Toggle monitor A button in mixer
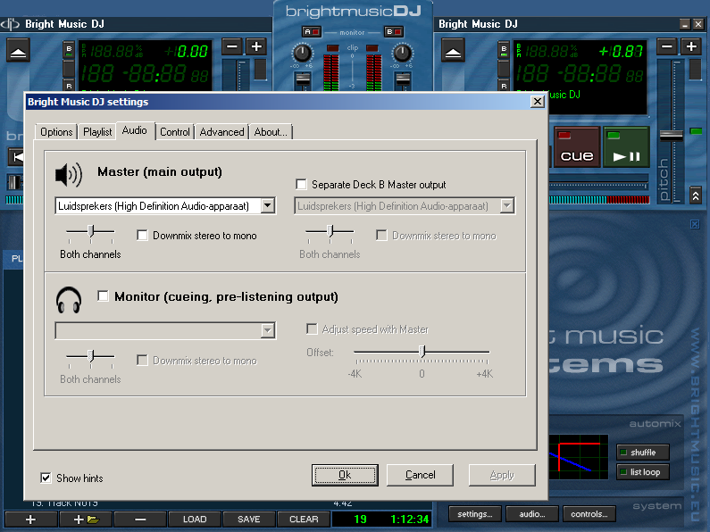710x532 pixels. 312,31
